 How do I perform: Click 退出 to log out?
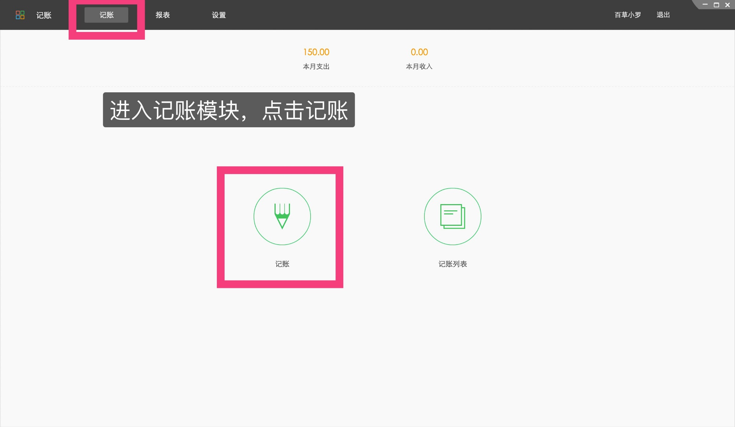click(x=663, y=15)
